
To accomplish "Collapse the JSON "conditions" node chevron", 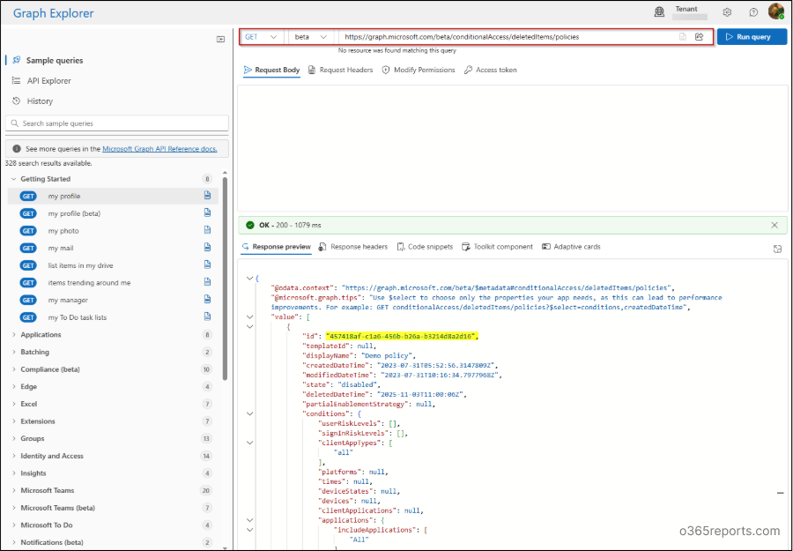I will point(250,413).
